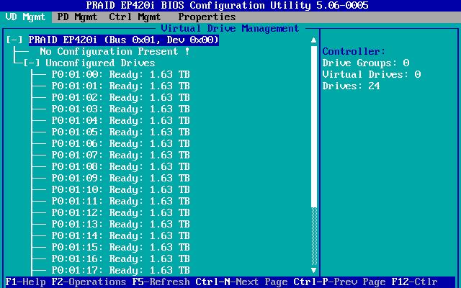This screenshot has height=288, width=461.
Task: Select drive P0:01:01
Action: [120, 86]
